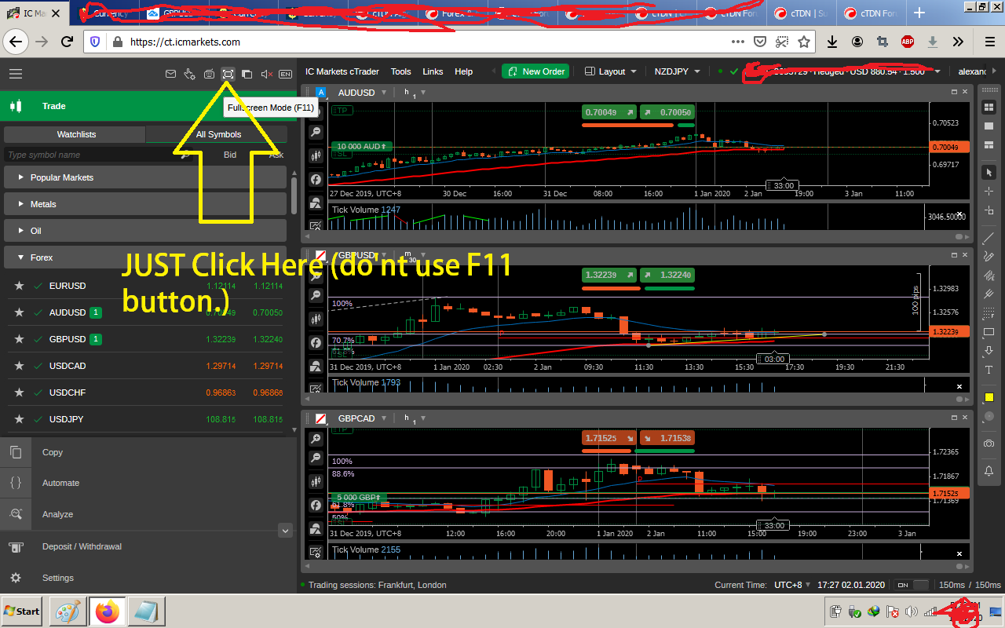Expand the Metals group

click(x=145, y=204)
